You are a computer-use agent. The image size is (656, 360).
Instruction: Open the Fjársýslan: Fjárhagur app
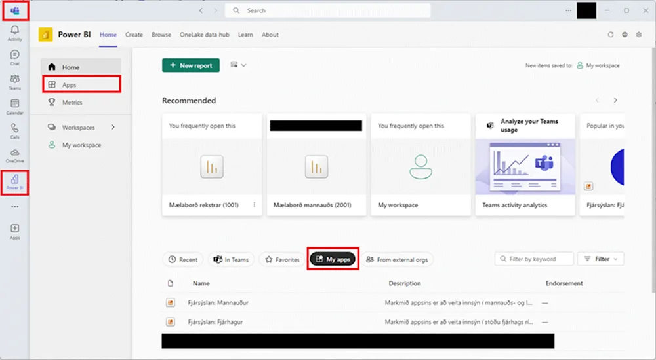click(215, 322)
